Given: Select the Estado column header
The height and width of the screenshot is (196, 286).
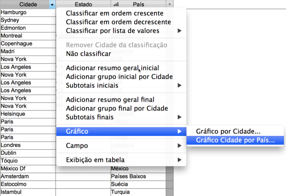Looking at the screenshot, I should pyautogui.click(x=83, y=5).
